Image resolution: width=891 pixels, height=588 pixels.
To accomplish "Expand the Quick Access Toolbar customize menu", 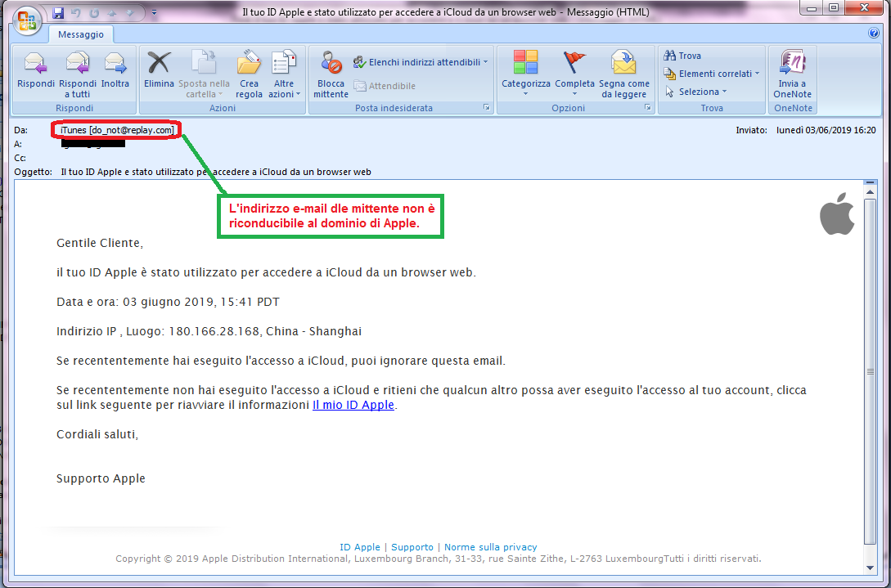I will coord(154,12).
